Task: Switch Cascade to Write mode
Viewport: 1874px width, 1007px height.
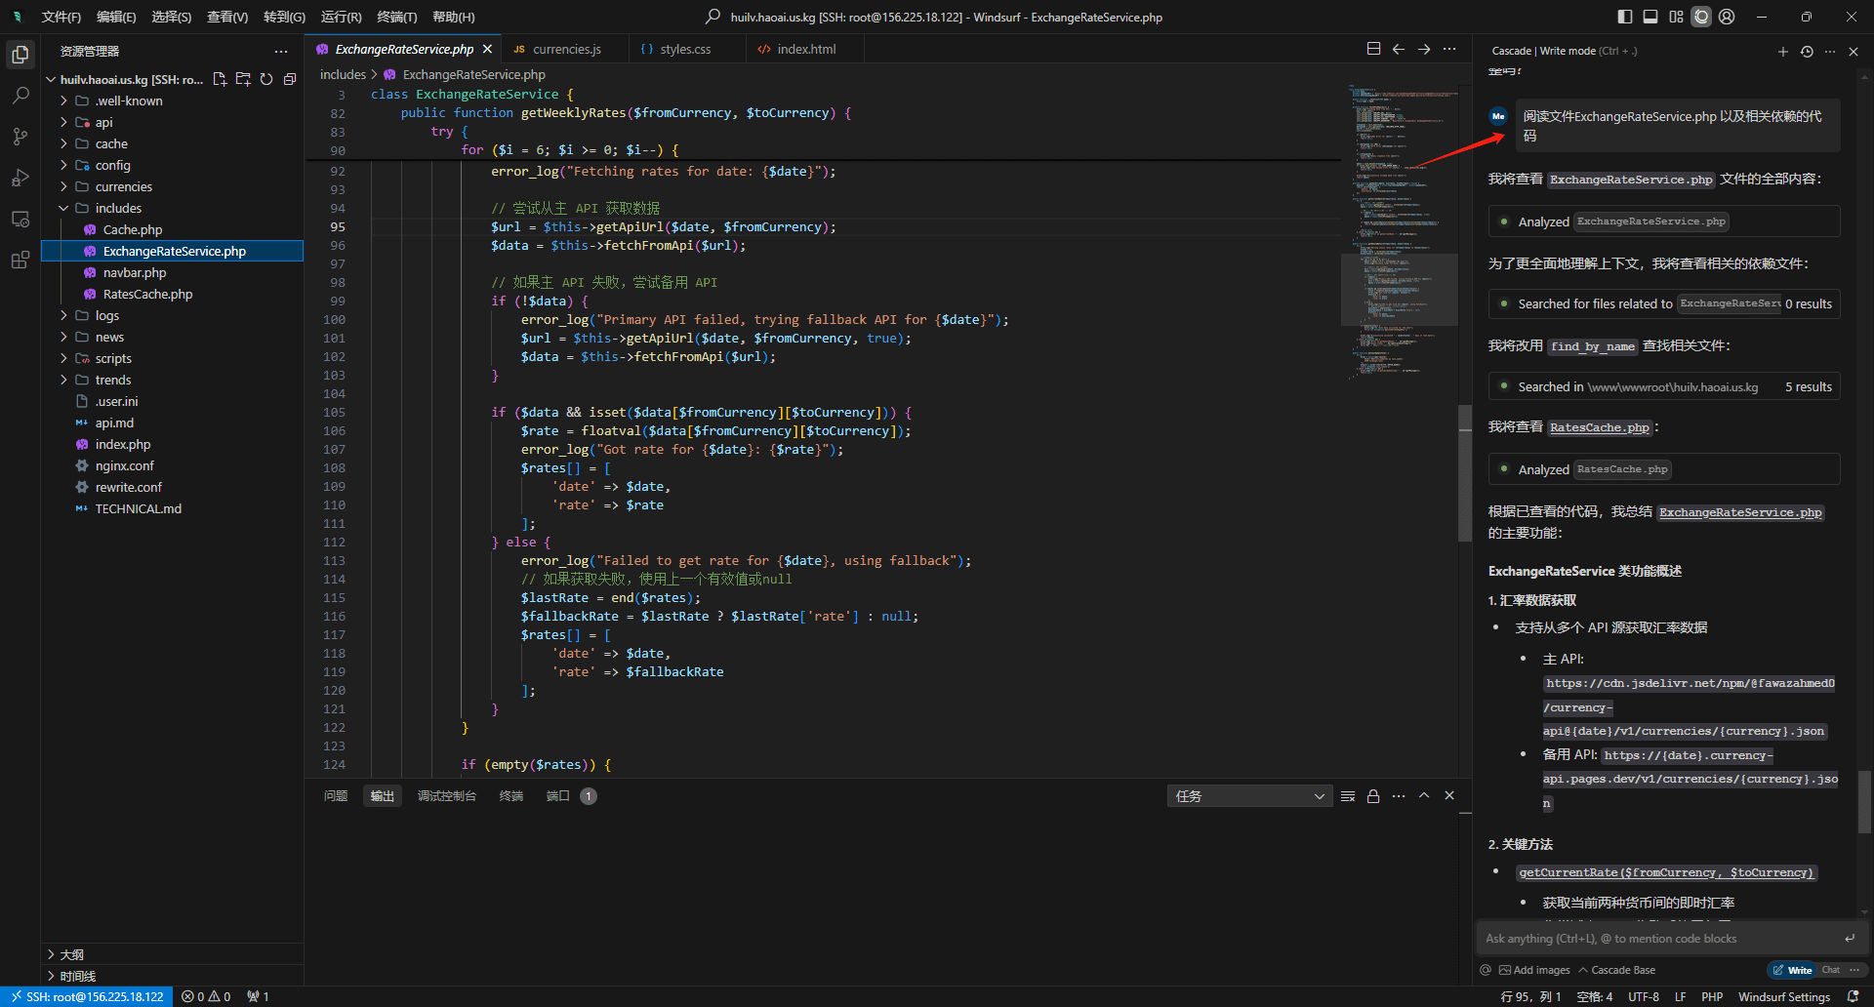Action: (x=1793, y=970)
